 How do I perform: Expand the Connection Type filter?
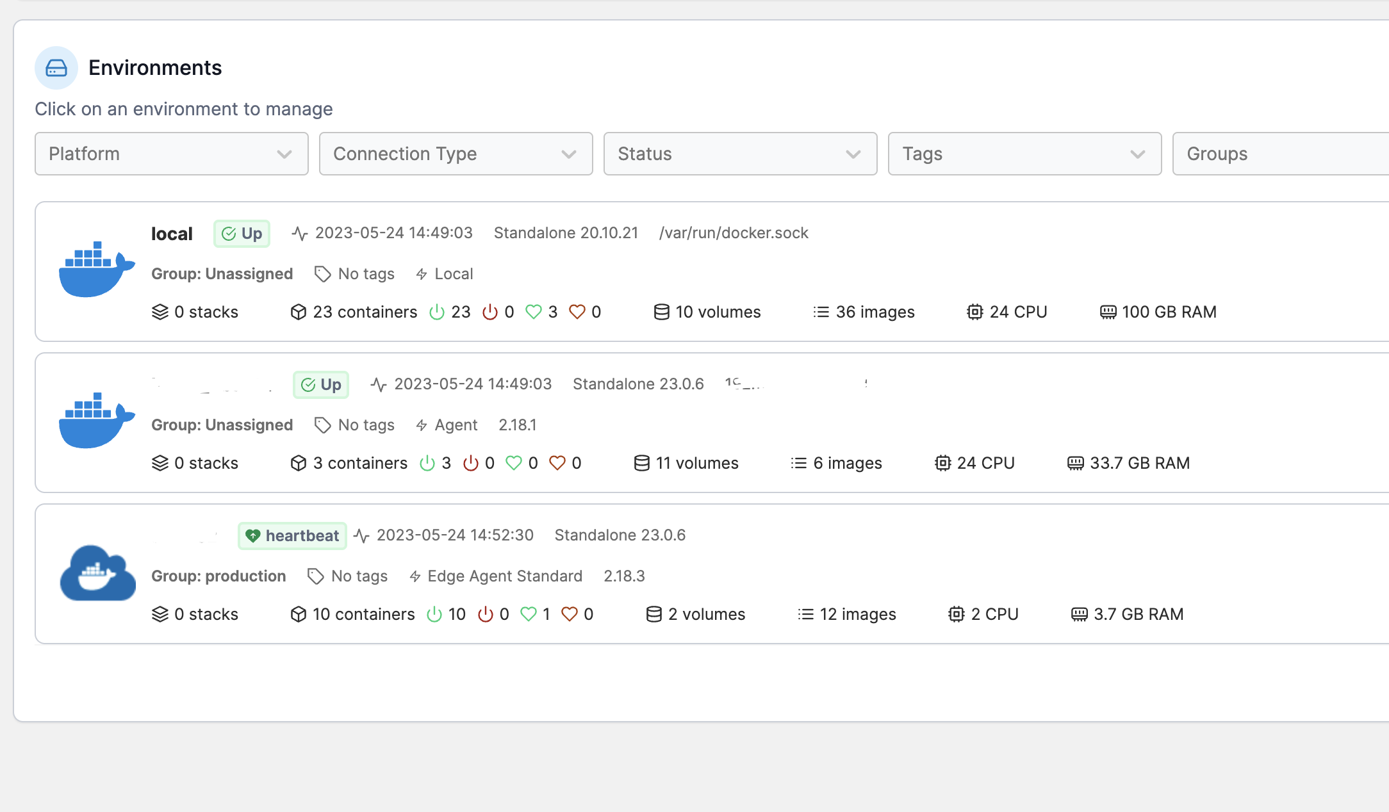click(455, 154)
